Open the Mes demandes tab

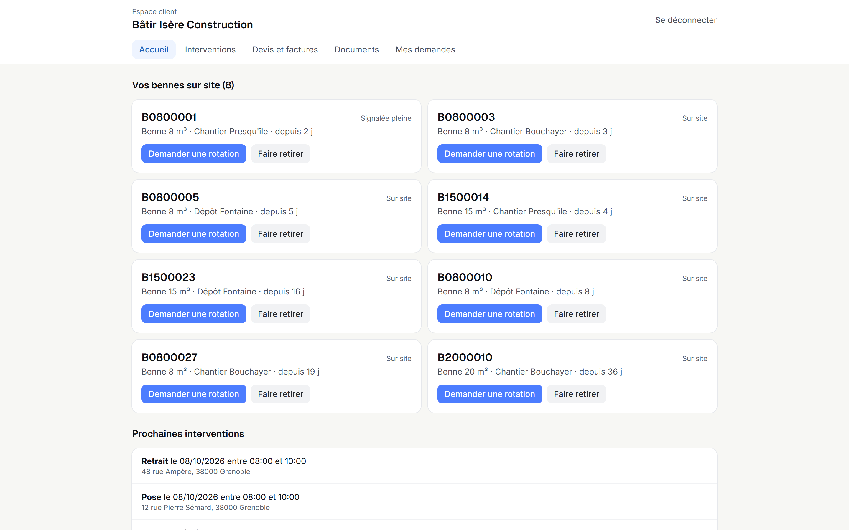(425, 49)
